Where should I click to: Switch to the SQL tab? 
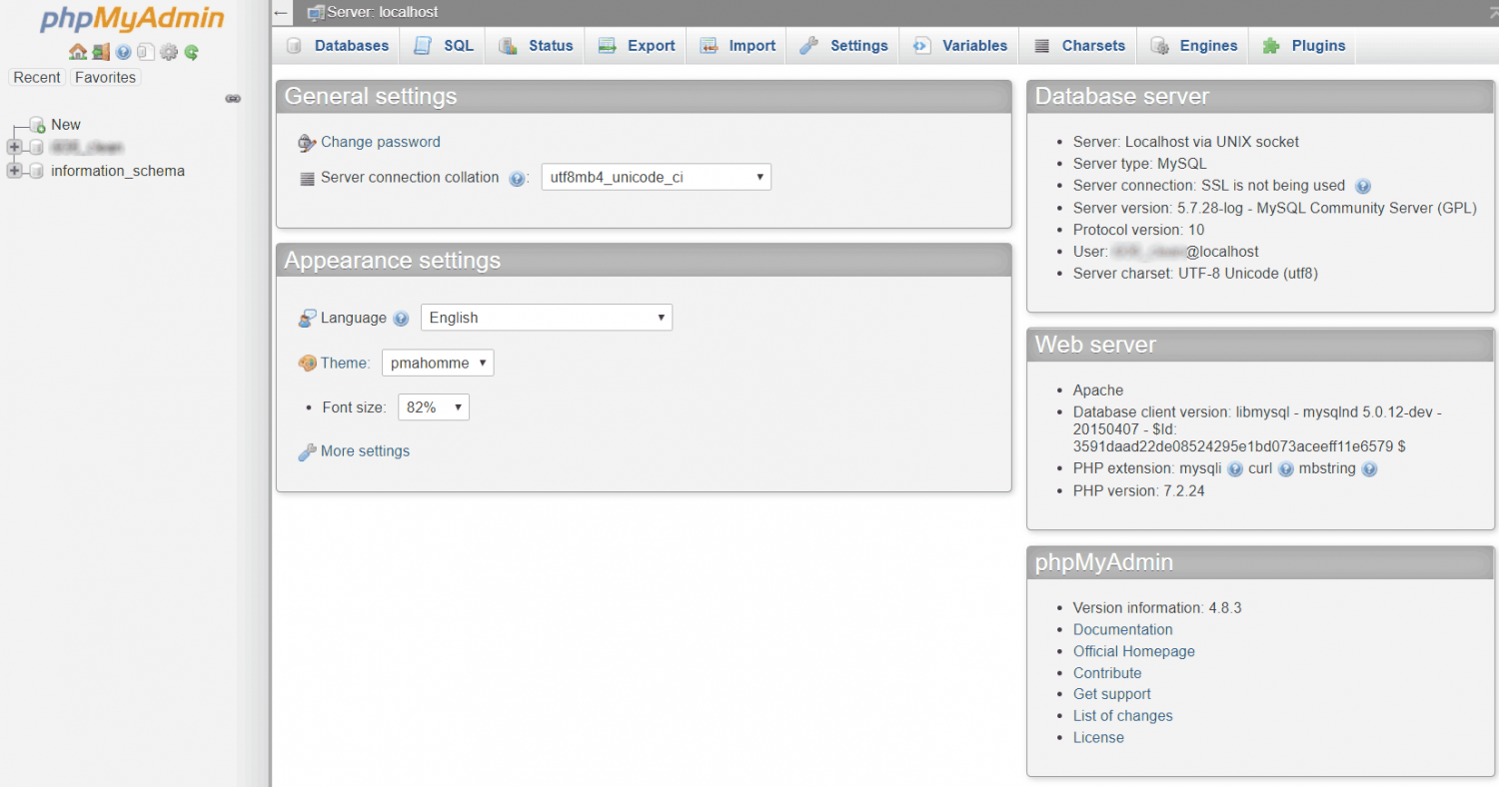click(444, 46)
